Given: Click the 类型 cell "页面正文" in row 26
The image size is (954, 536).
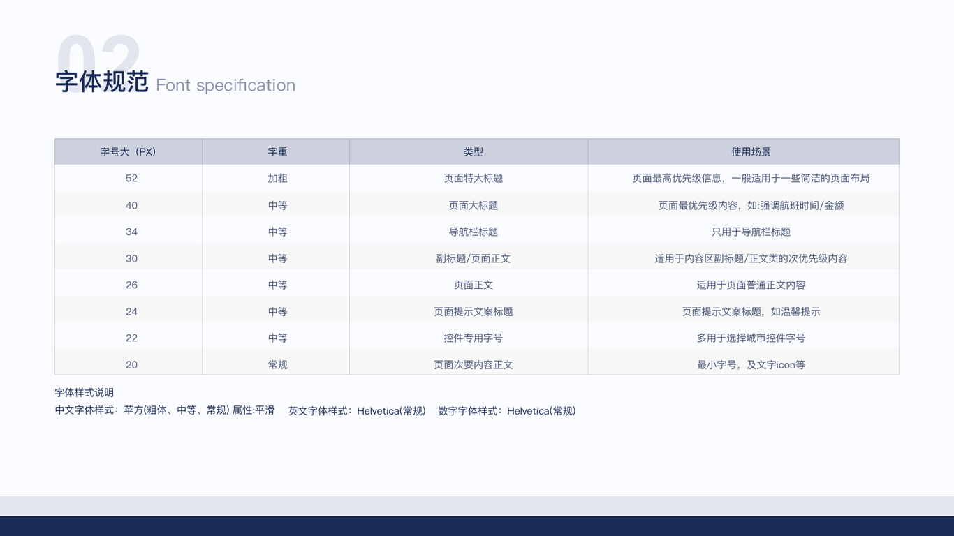Looking at the screenshot, I should point(474,285).
